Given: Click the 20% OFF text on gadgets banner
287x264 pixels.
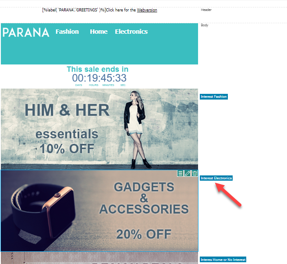Looking at the screenshot, I should pyautogui.click(x=144, y=234).
